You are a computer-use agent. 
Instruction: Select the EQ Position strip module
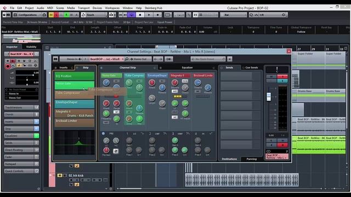coord(75,76)
